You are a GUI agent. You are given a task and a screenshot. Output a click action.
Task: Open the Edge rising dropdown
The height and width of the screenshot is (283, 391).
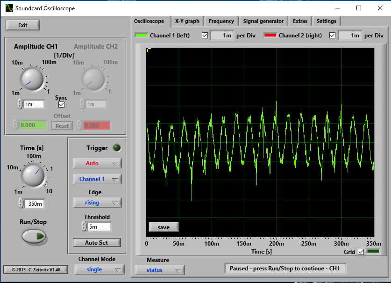(97, 203)
